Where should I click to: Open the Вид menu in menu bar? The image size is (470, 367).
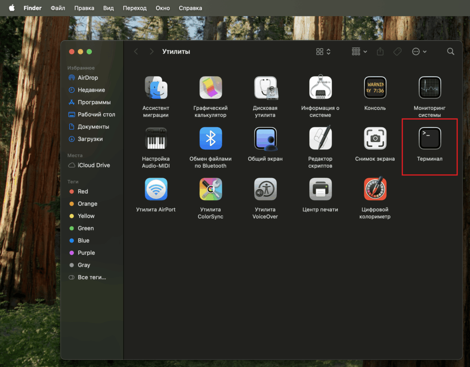click(x=109, y=8)
